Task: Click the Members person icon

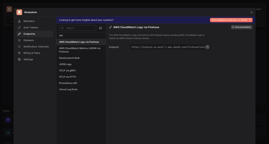Action: (19, 21)
